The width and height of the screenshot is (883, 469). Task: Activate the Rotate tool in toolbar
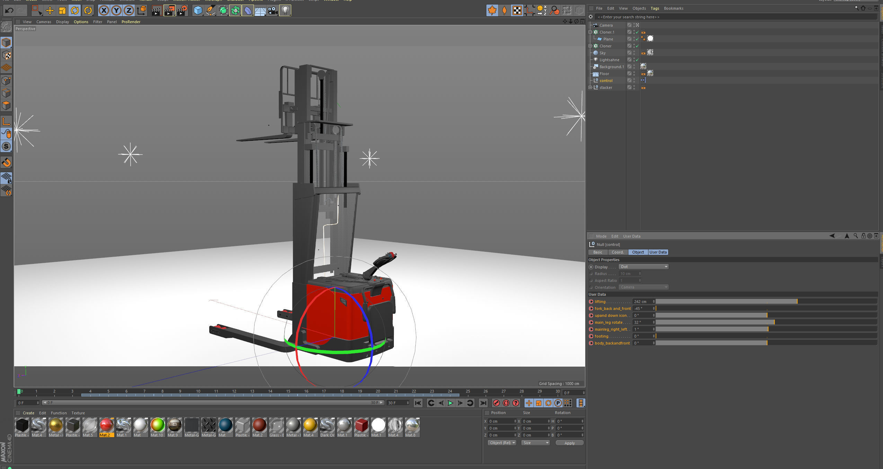coord(75,11)
